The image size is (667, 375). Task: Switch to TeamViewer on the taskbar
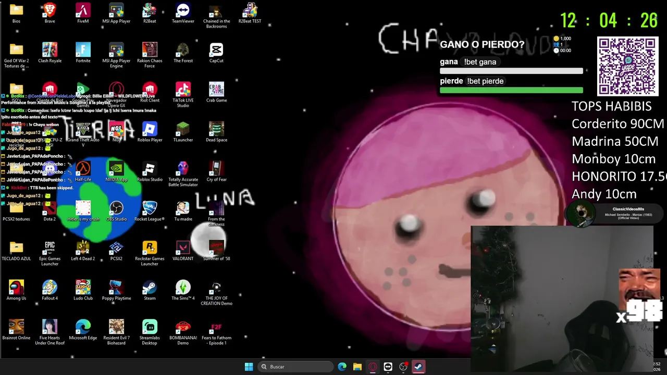pyautogui.click(x=388, y=367)
